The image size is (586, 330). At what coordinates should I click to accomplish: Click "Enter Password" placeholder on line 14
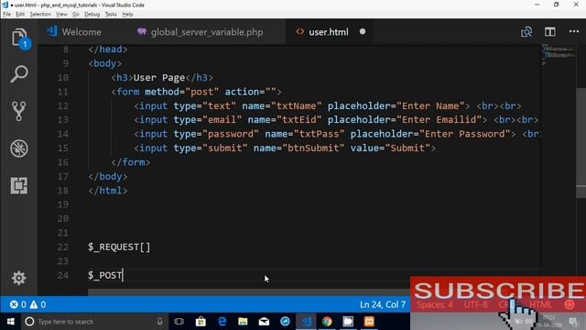(x=465, y=134)
